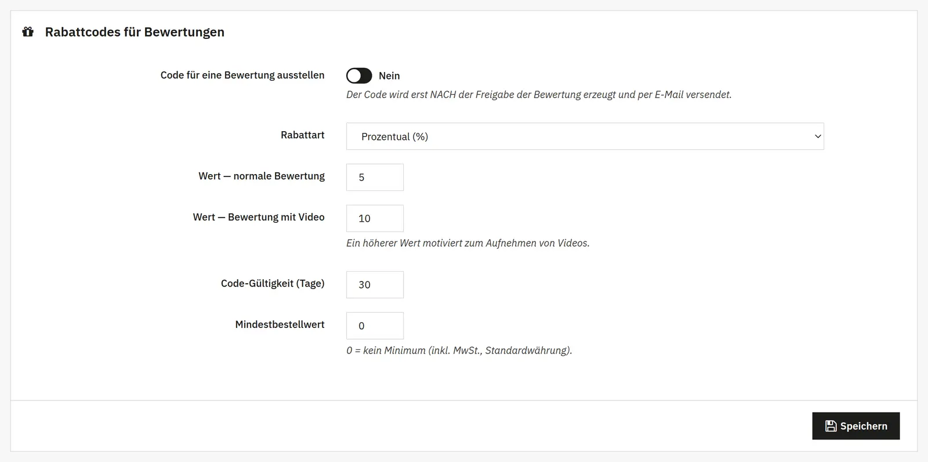Focus the Wert normale Bewertung field
928x462 pixels.
click(375, 177)
